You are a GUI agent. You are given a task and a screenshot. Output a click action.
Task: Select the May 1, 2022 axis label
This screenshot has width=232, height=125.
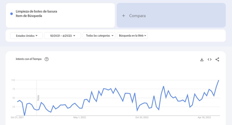click(x=80, y=118)
